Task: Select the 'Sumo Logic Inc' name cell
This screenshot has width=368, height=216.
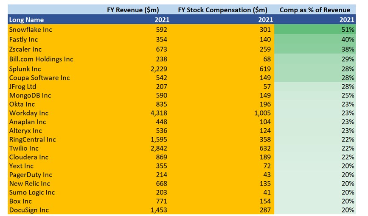Action: tap(32, 192)
